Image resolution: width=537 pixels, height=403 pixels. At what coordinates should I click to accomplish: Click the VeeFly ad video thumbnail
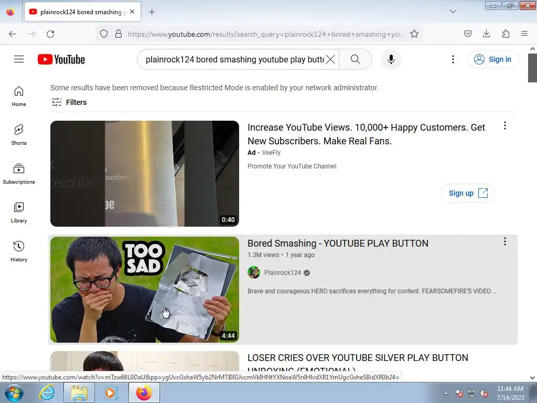pos(145,173)
